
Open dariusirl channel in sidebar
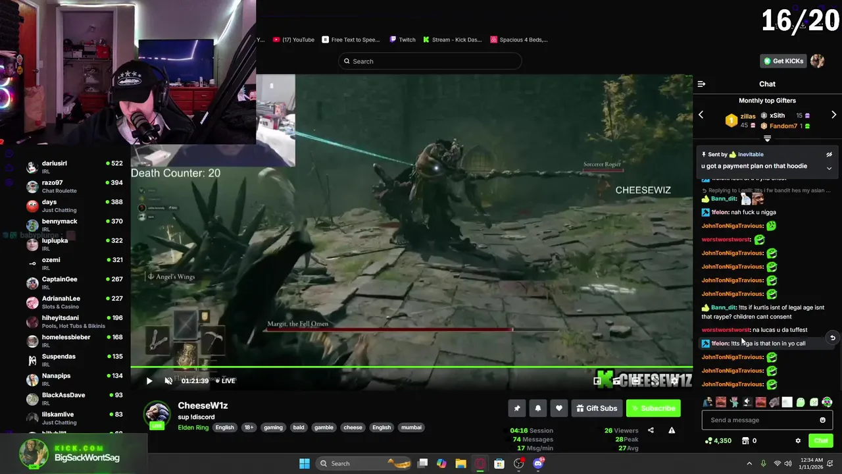74,167
